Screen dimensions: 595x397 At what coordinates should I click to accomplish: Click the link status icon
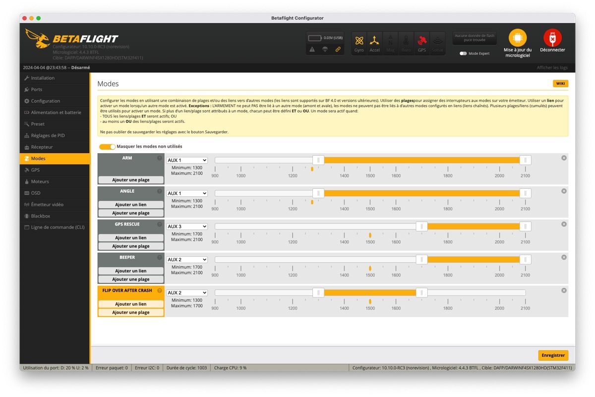(338, 50)
